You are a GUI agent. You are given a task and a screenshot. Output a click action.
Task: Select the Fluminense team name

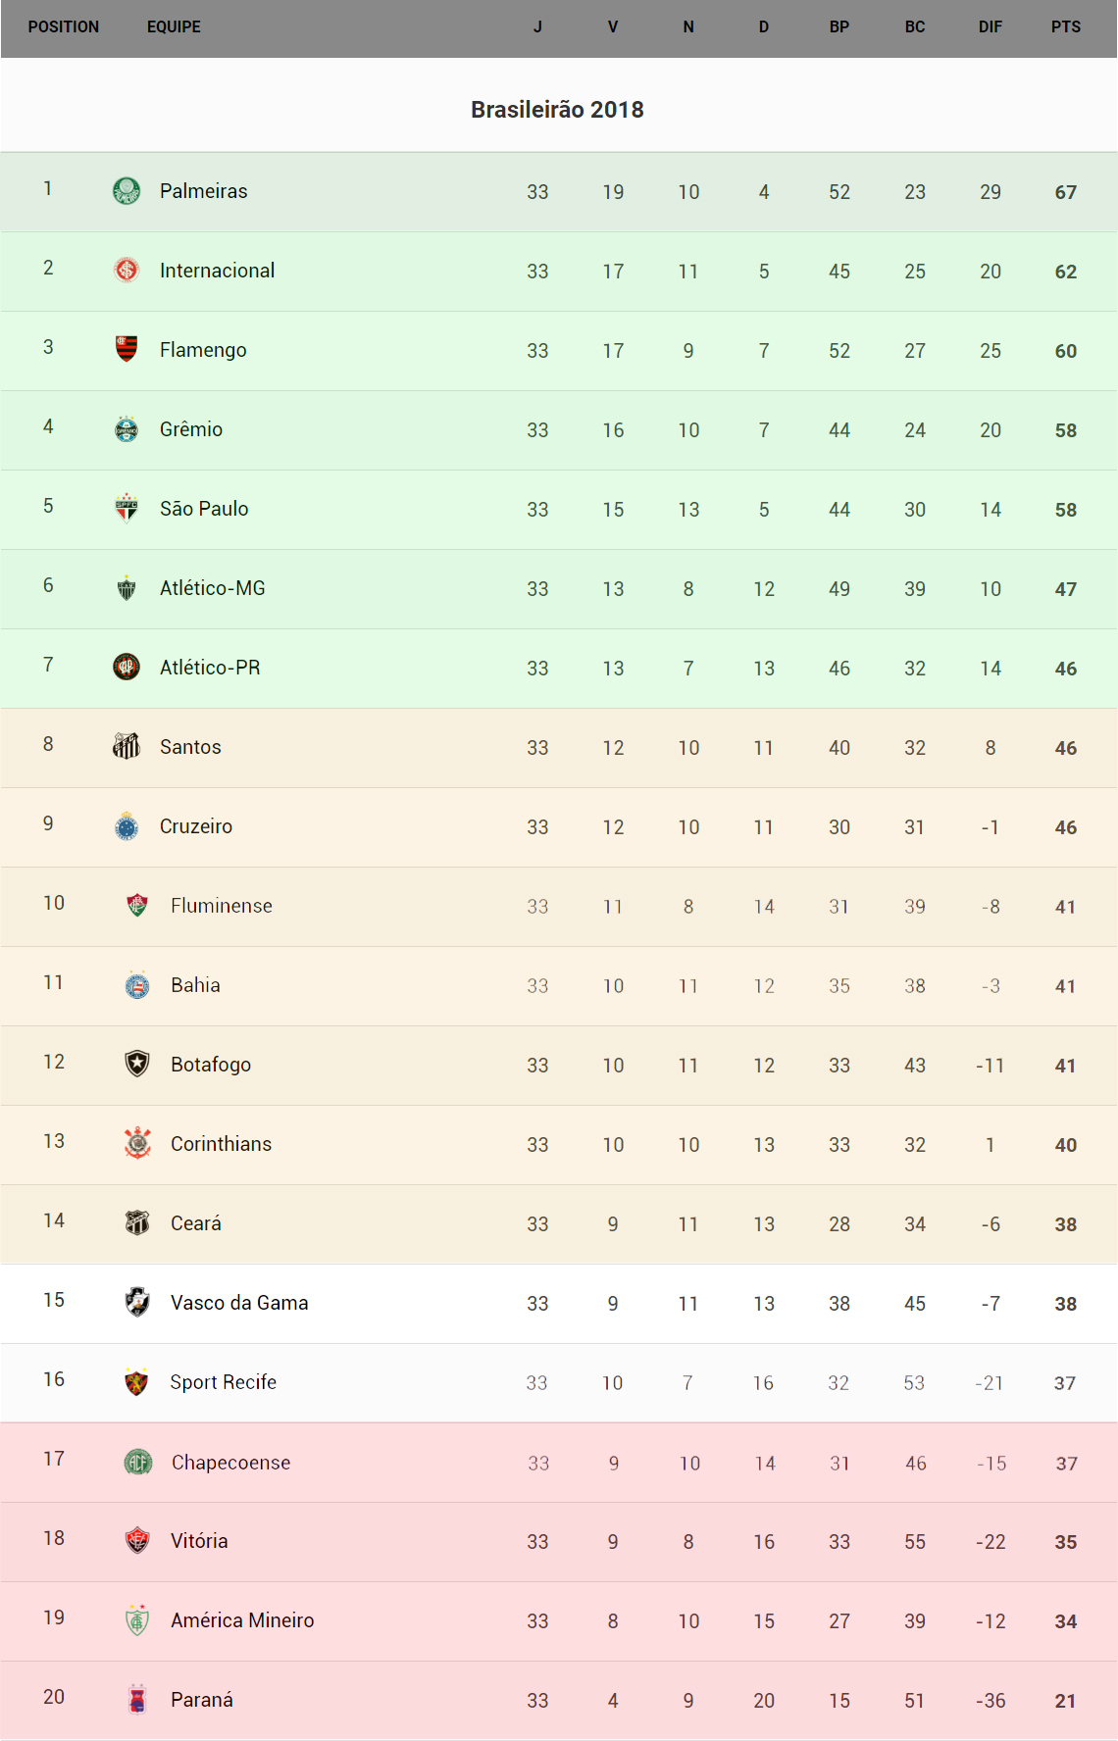coord(222,906)
